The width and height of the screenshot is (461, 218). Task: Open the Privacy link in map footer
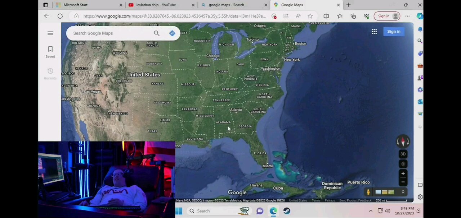click(330, 200)
